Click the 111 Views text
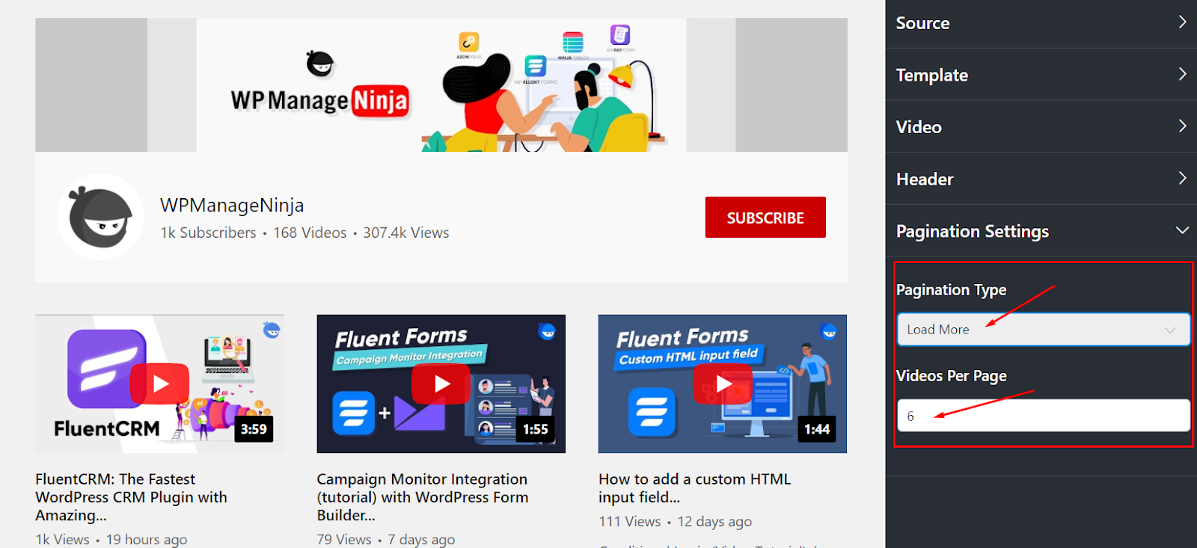 (x=629, y=522)
